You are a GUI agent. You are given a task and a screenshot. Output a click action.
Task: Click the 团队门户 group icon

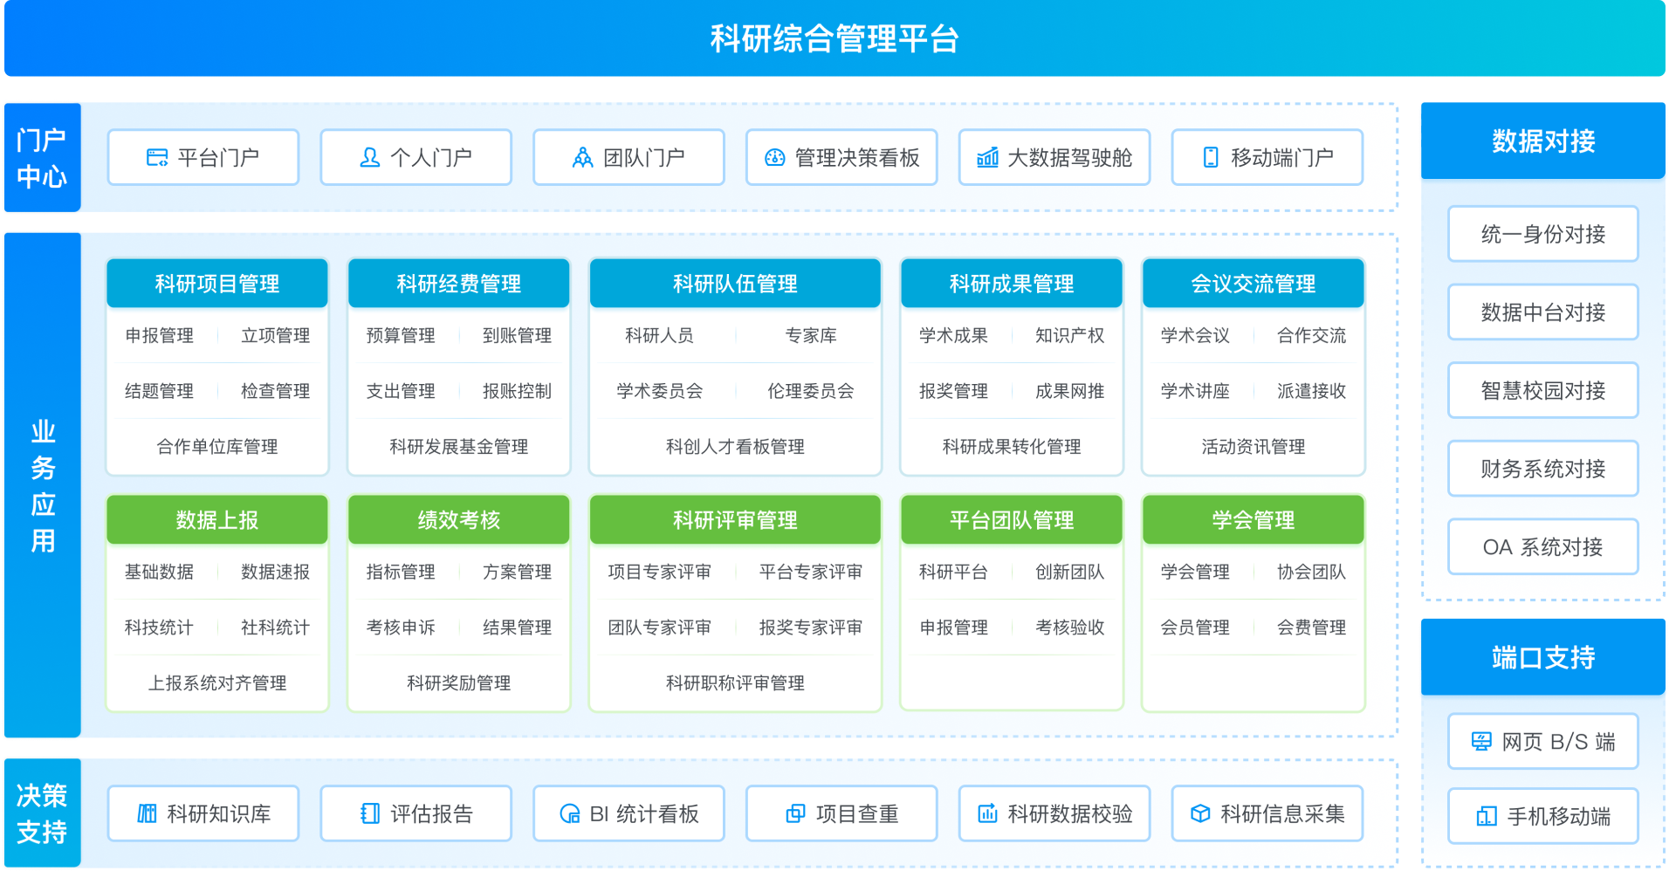tap(582, 158)
